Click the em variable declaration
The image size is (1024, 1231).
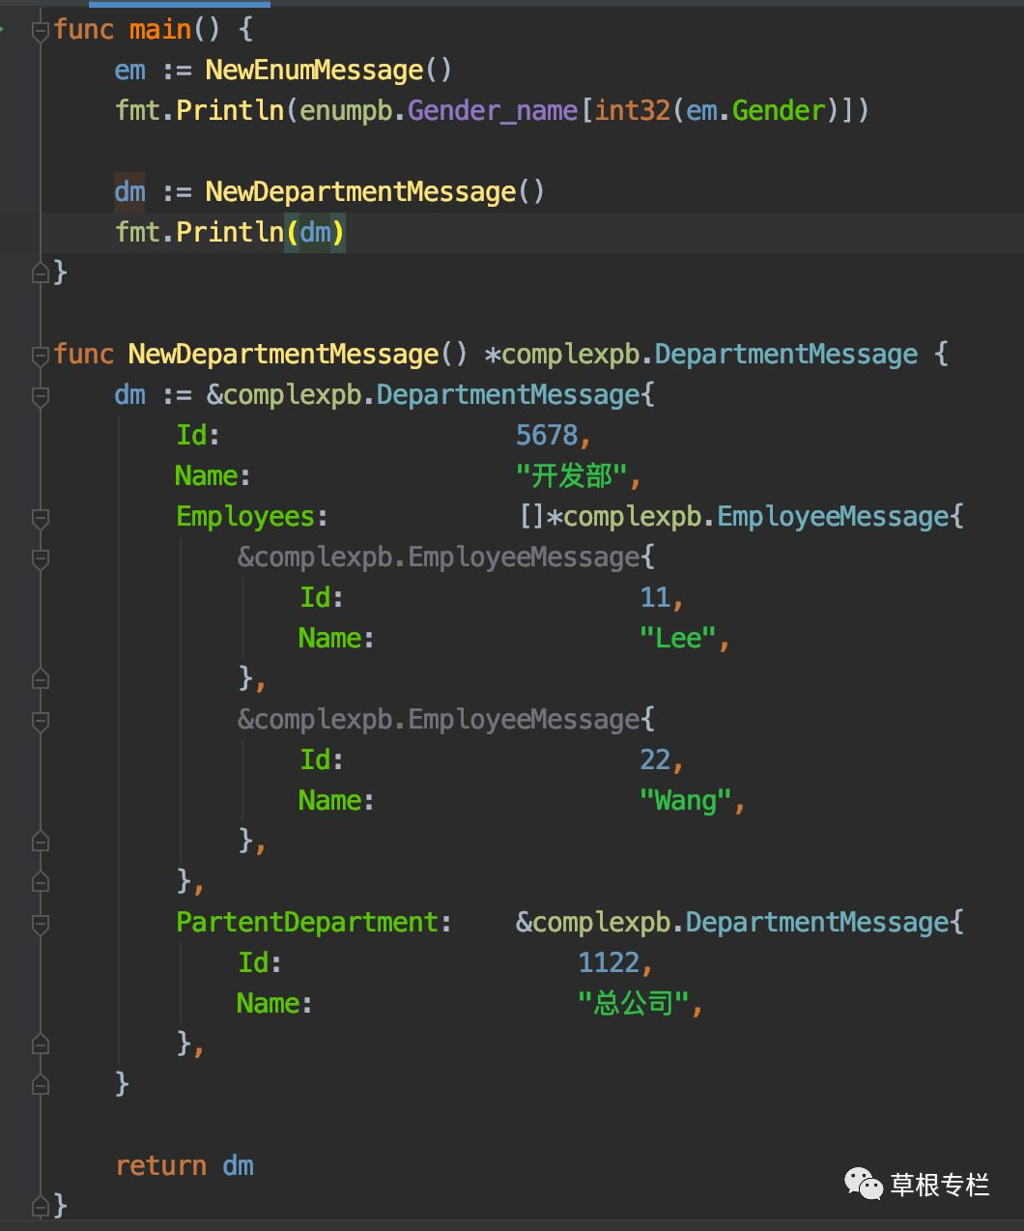pos(129,71)
